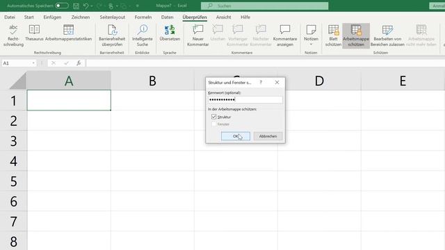Select row 4 header
The height and width of the screenshot is (250, 445).
point(13,160)
